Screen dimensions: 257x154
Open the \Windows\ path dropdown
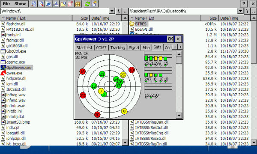[112, 11]
